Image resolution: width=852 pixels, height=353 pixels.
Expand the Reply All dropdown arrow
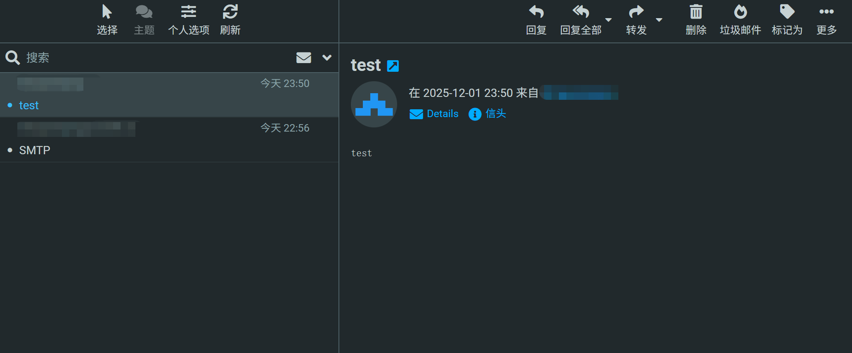608,20
